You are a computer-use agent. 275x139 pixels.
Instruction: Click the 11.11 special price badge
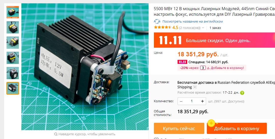(182, 62)
